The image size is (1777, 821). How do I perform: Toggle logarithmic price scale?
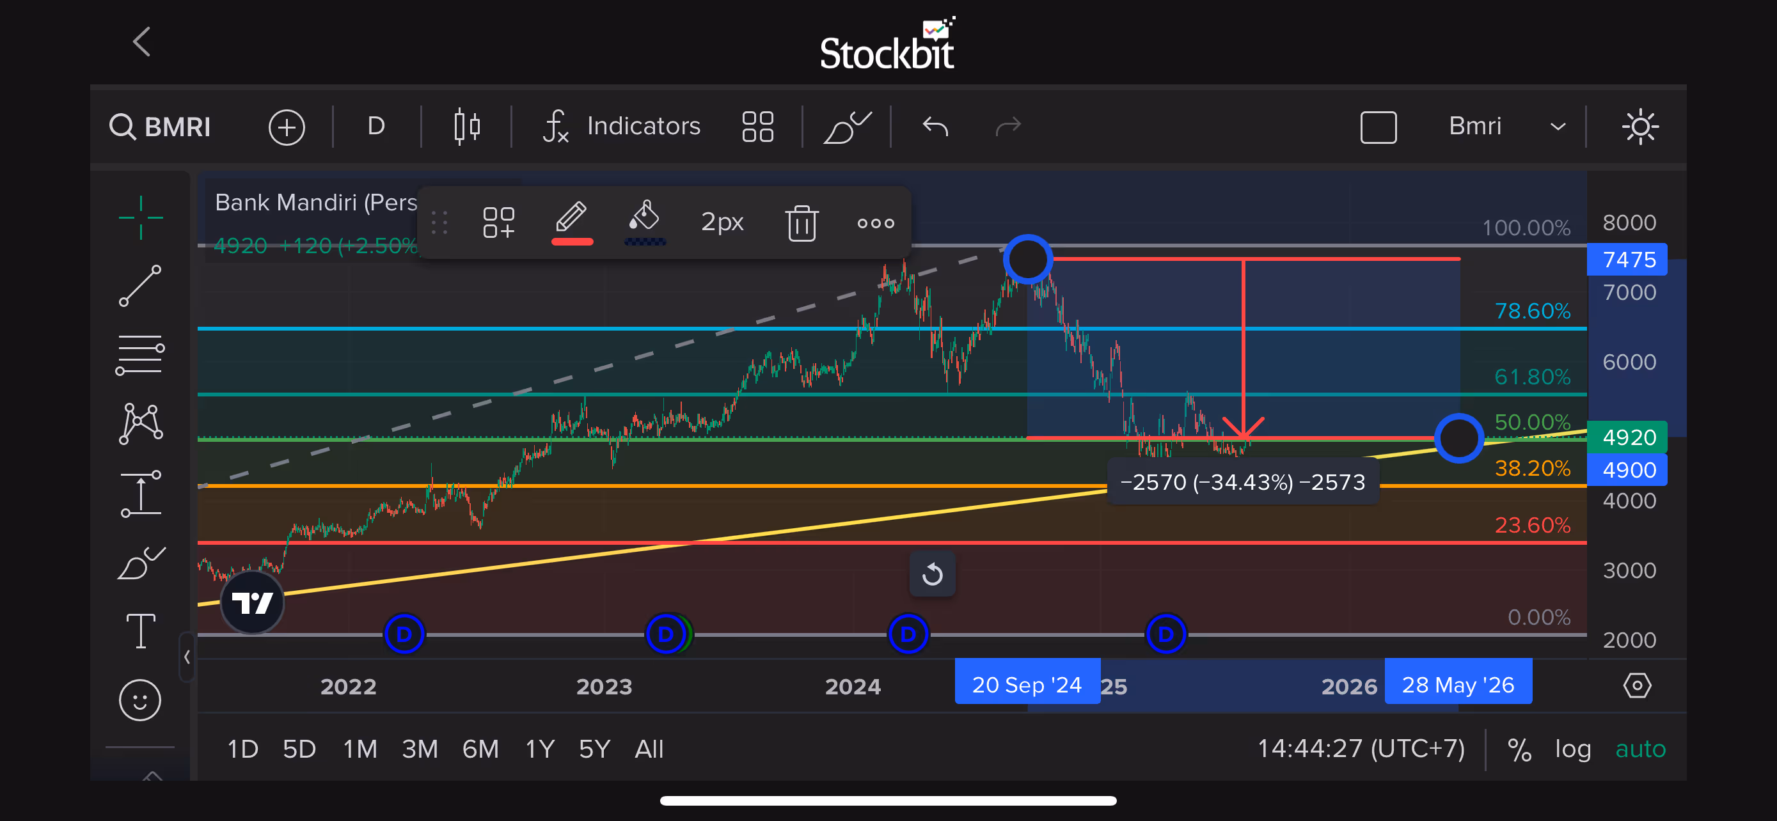[x=1572, y=749]
